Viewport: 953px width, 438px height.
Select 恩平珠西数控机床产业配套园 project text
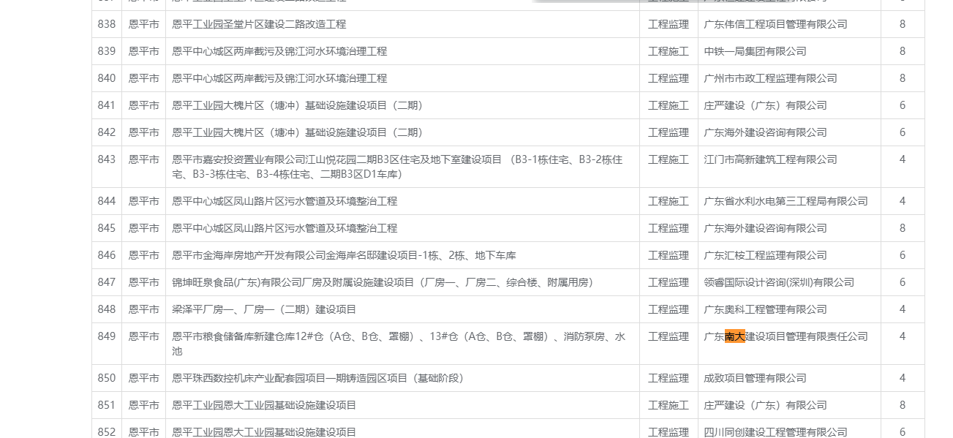(x=318, y=378)
